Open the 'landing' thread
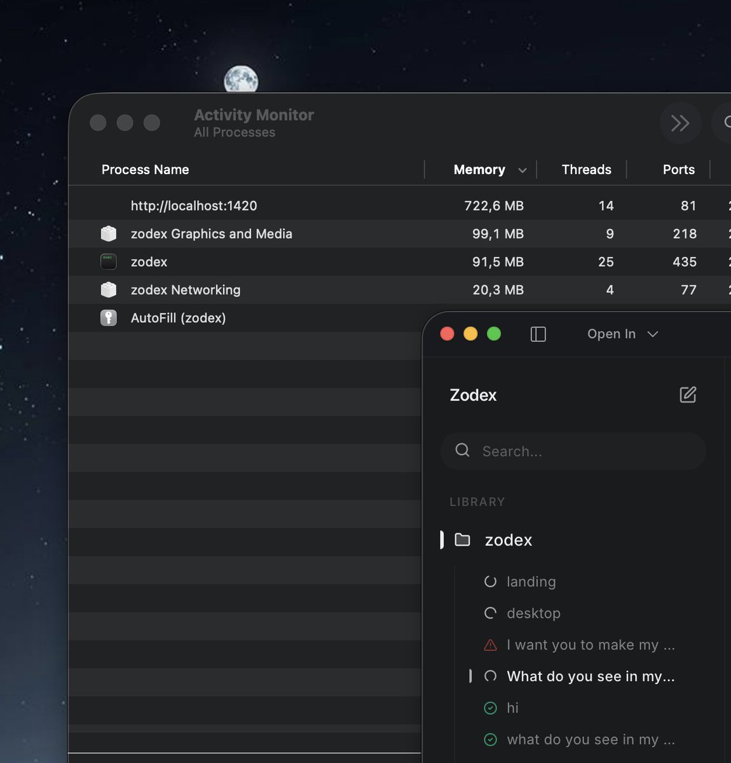 tap(531, 582)
